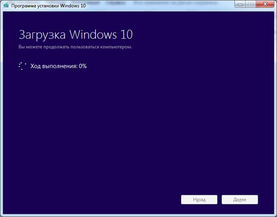Select the 0% progress percentage value

coord(83,66)
